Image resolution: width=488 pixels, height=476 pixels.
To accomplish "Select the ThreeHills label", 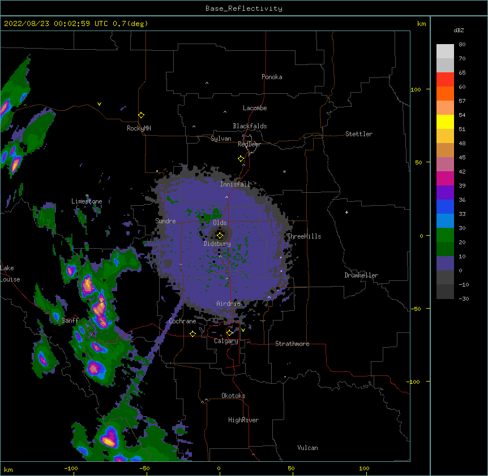I will pos(304,236).
